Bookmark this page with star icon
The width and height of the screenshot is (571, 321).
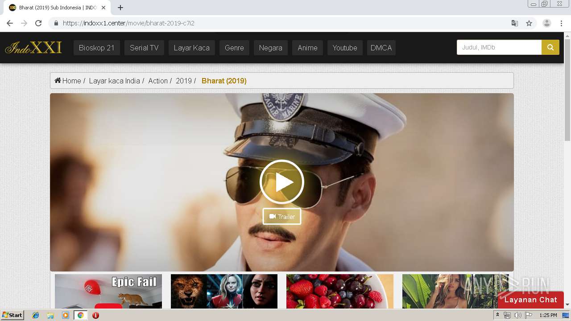(x=529, y=23)
